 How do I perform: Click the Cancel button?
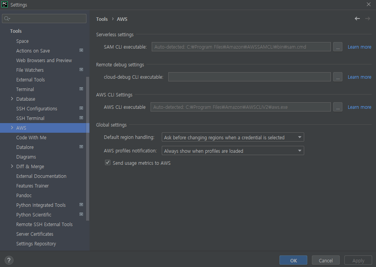(326, 260)
